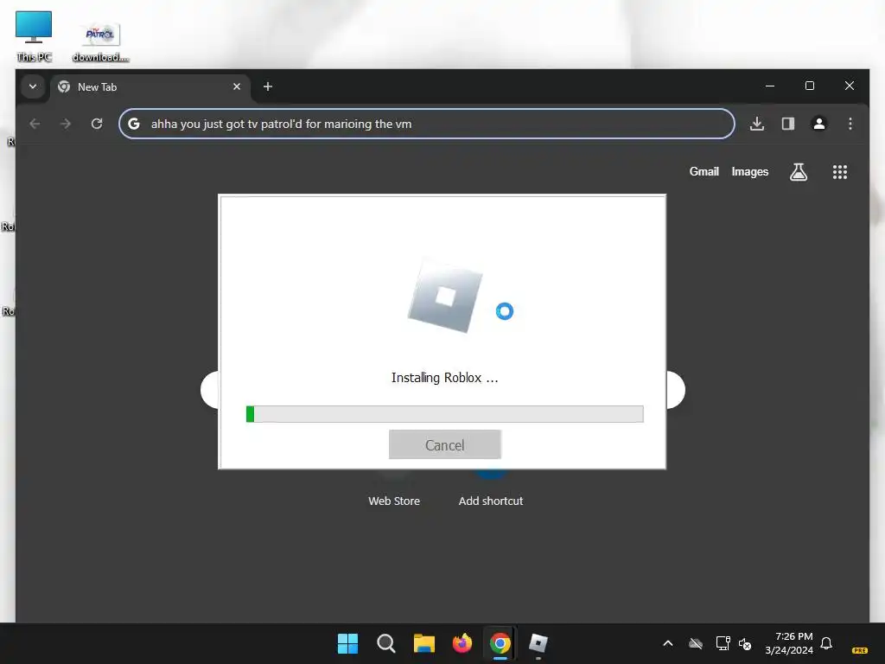Click the Google icon in address bar
885x664 pixels.
tap(134, 124)
